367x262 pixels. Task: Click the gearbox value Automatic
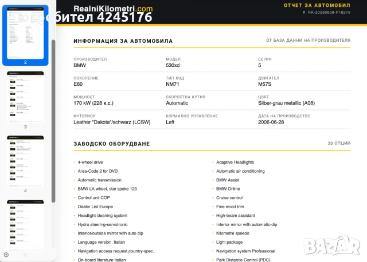pos(177,103)
